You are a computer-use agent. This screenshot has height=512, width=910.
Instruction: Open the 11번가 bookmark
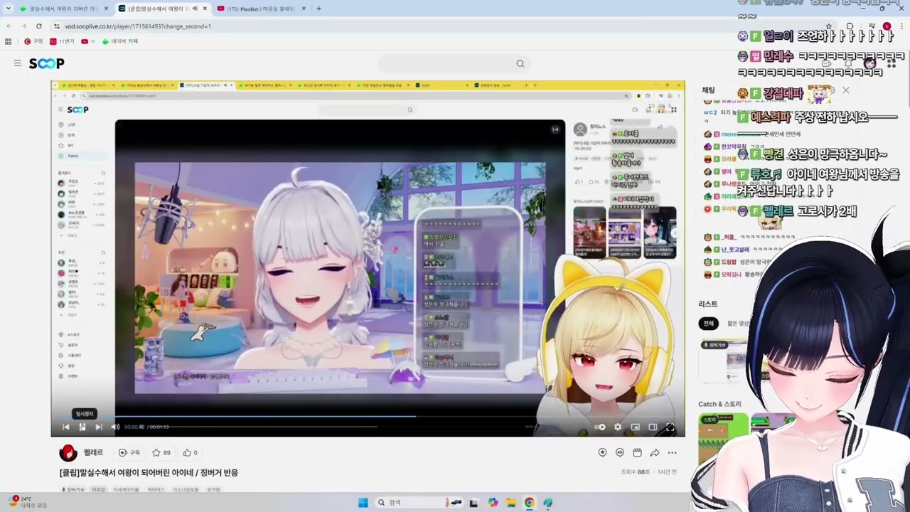coord(62,41)
